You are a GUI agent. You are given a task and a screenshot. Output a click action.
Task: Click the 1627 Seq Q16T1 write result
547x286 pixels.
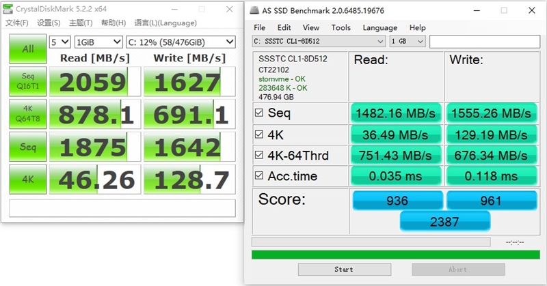pyautogui.click(x=189, y=81)
